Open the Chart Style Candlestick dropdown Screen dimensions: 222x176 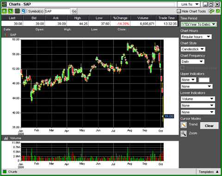[193, 49]
